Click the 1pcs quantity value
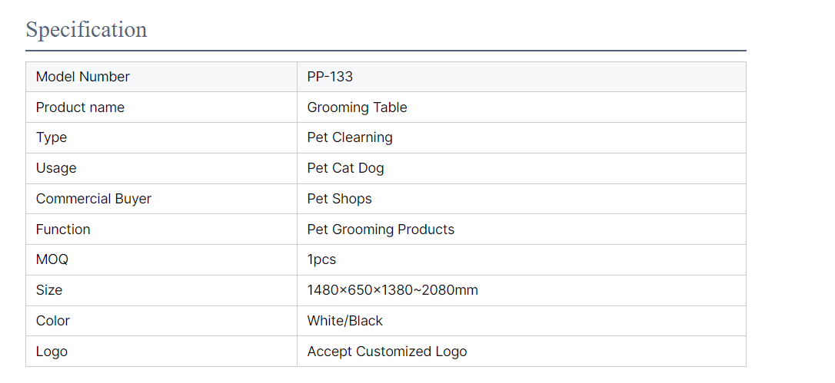The height and width of the screenshot is (383, 835). pyautogui.click(x=321, y=260)
